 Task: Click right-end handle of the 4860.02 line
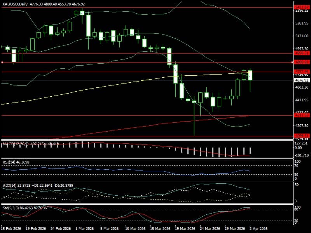point(292,62)
